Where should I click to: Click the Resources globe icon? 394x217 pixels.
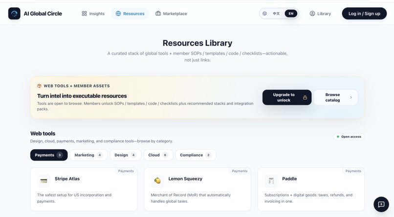pos(118,14)
